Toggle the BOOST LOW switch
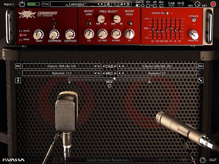This screenshot has width=219, height=164. point(89,24)
